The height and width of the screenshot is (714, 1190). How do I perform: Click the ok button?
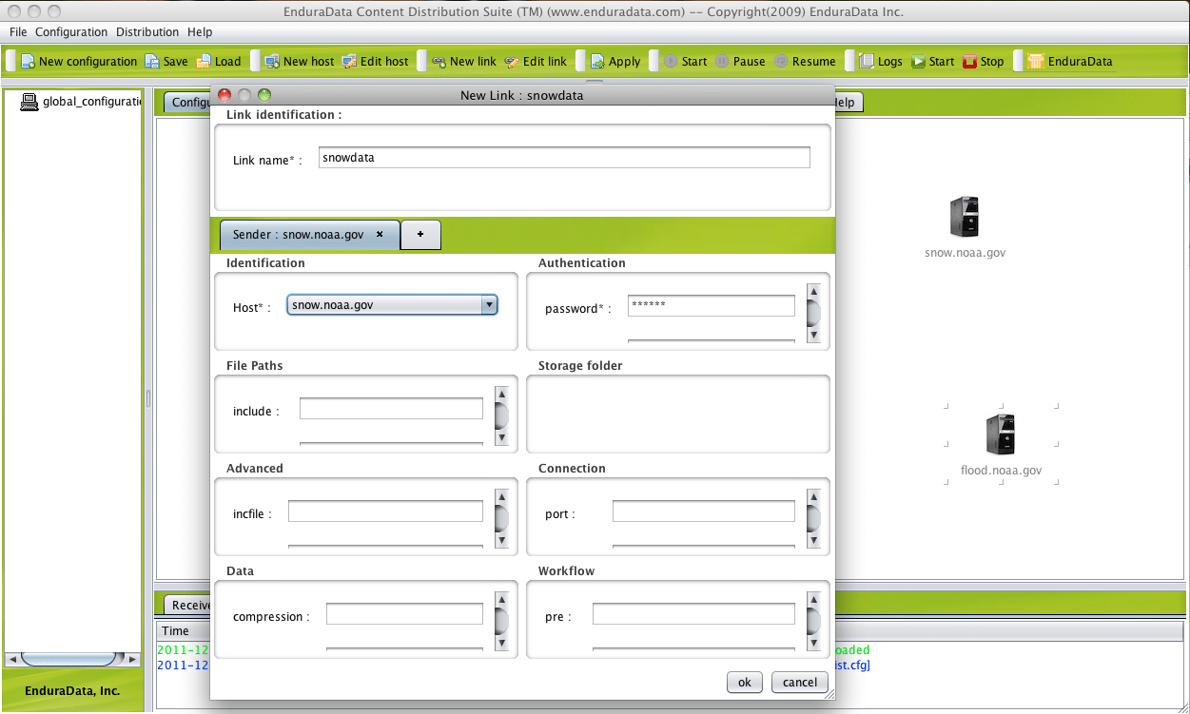pos(745,682)
